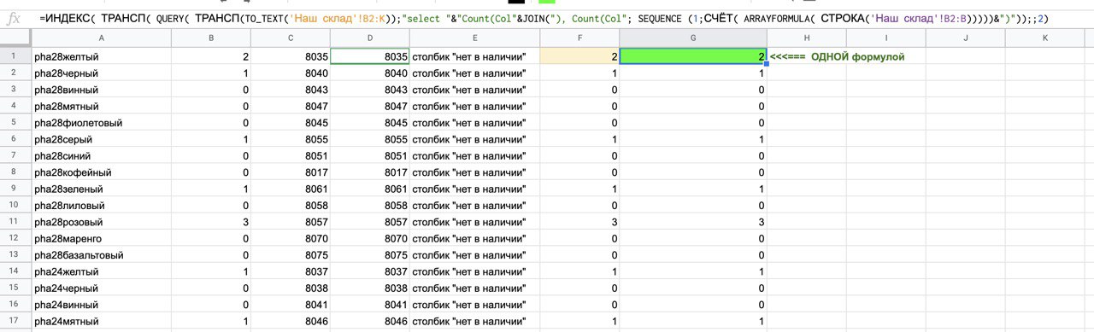Viewport: 1094px width, 332px height.
Task: Click column E cell in row 1
Action: point(475,56)
